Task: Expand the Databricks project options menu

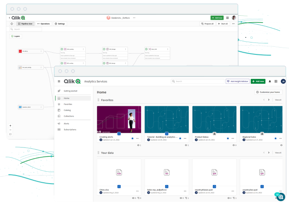Action: click(134, 18)
